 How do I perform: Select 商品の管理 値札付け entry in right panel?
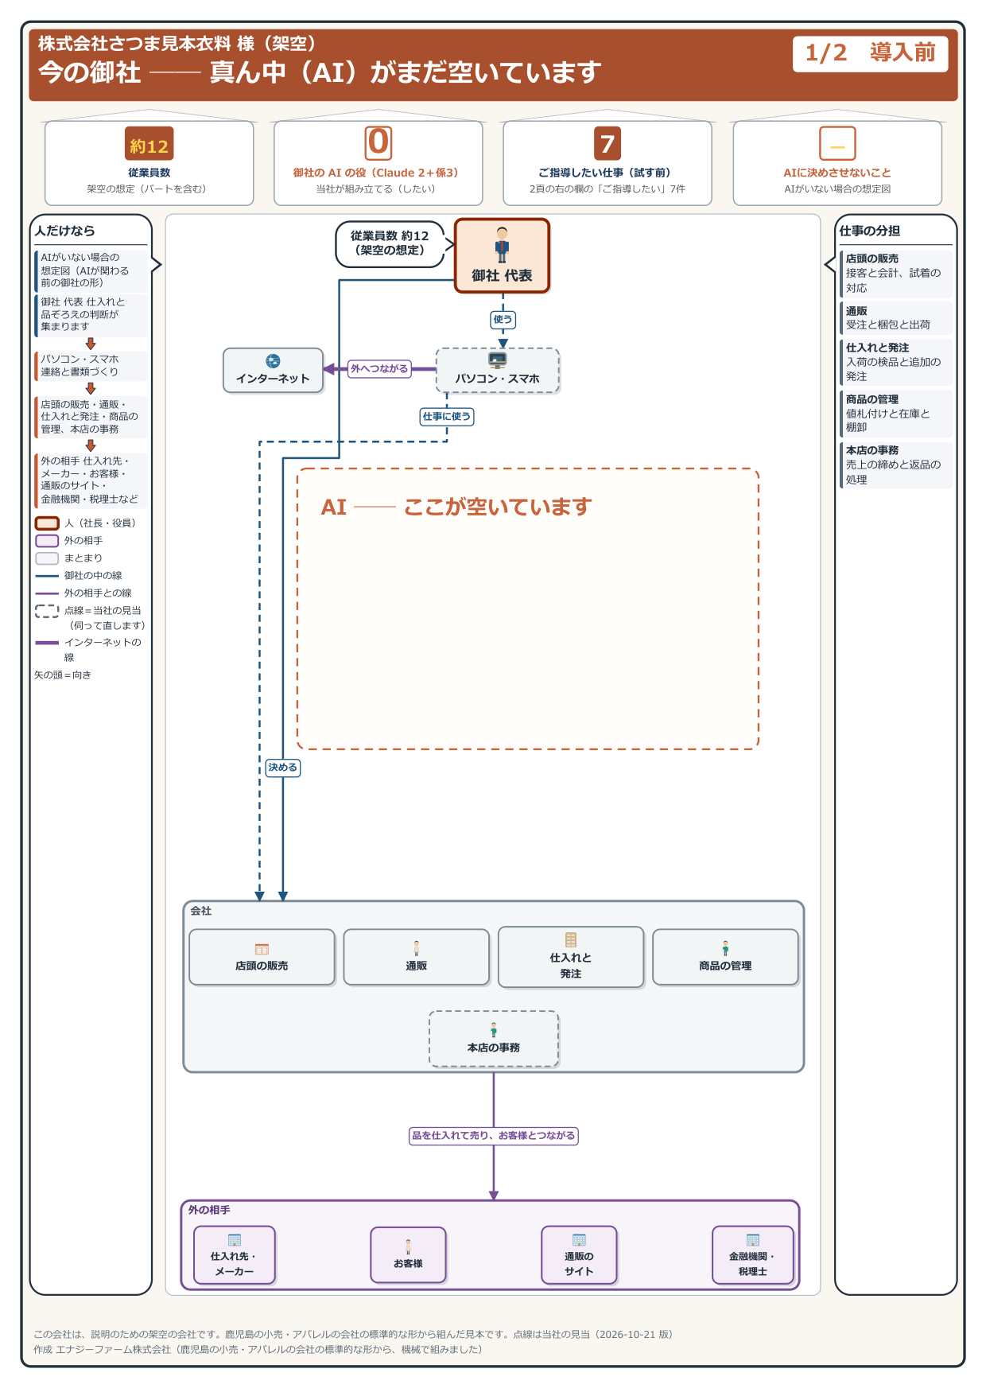[x=896, y=414]
